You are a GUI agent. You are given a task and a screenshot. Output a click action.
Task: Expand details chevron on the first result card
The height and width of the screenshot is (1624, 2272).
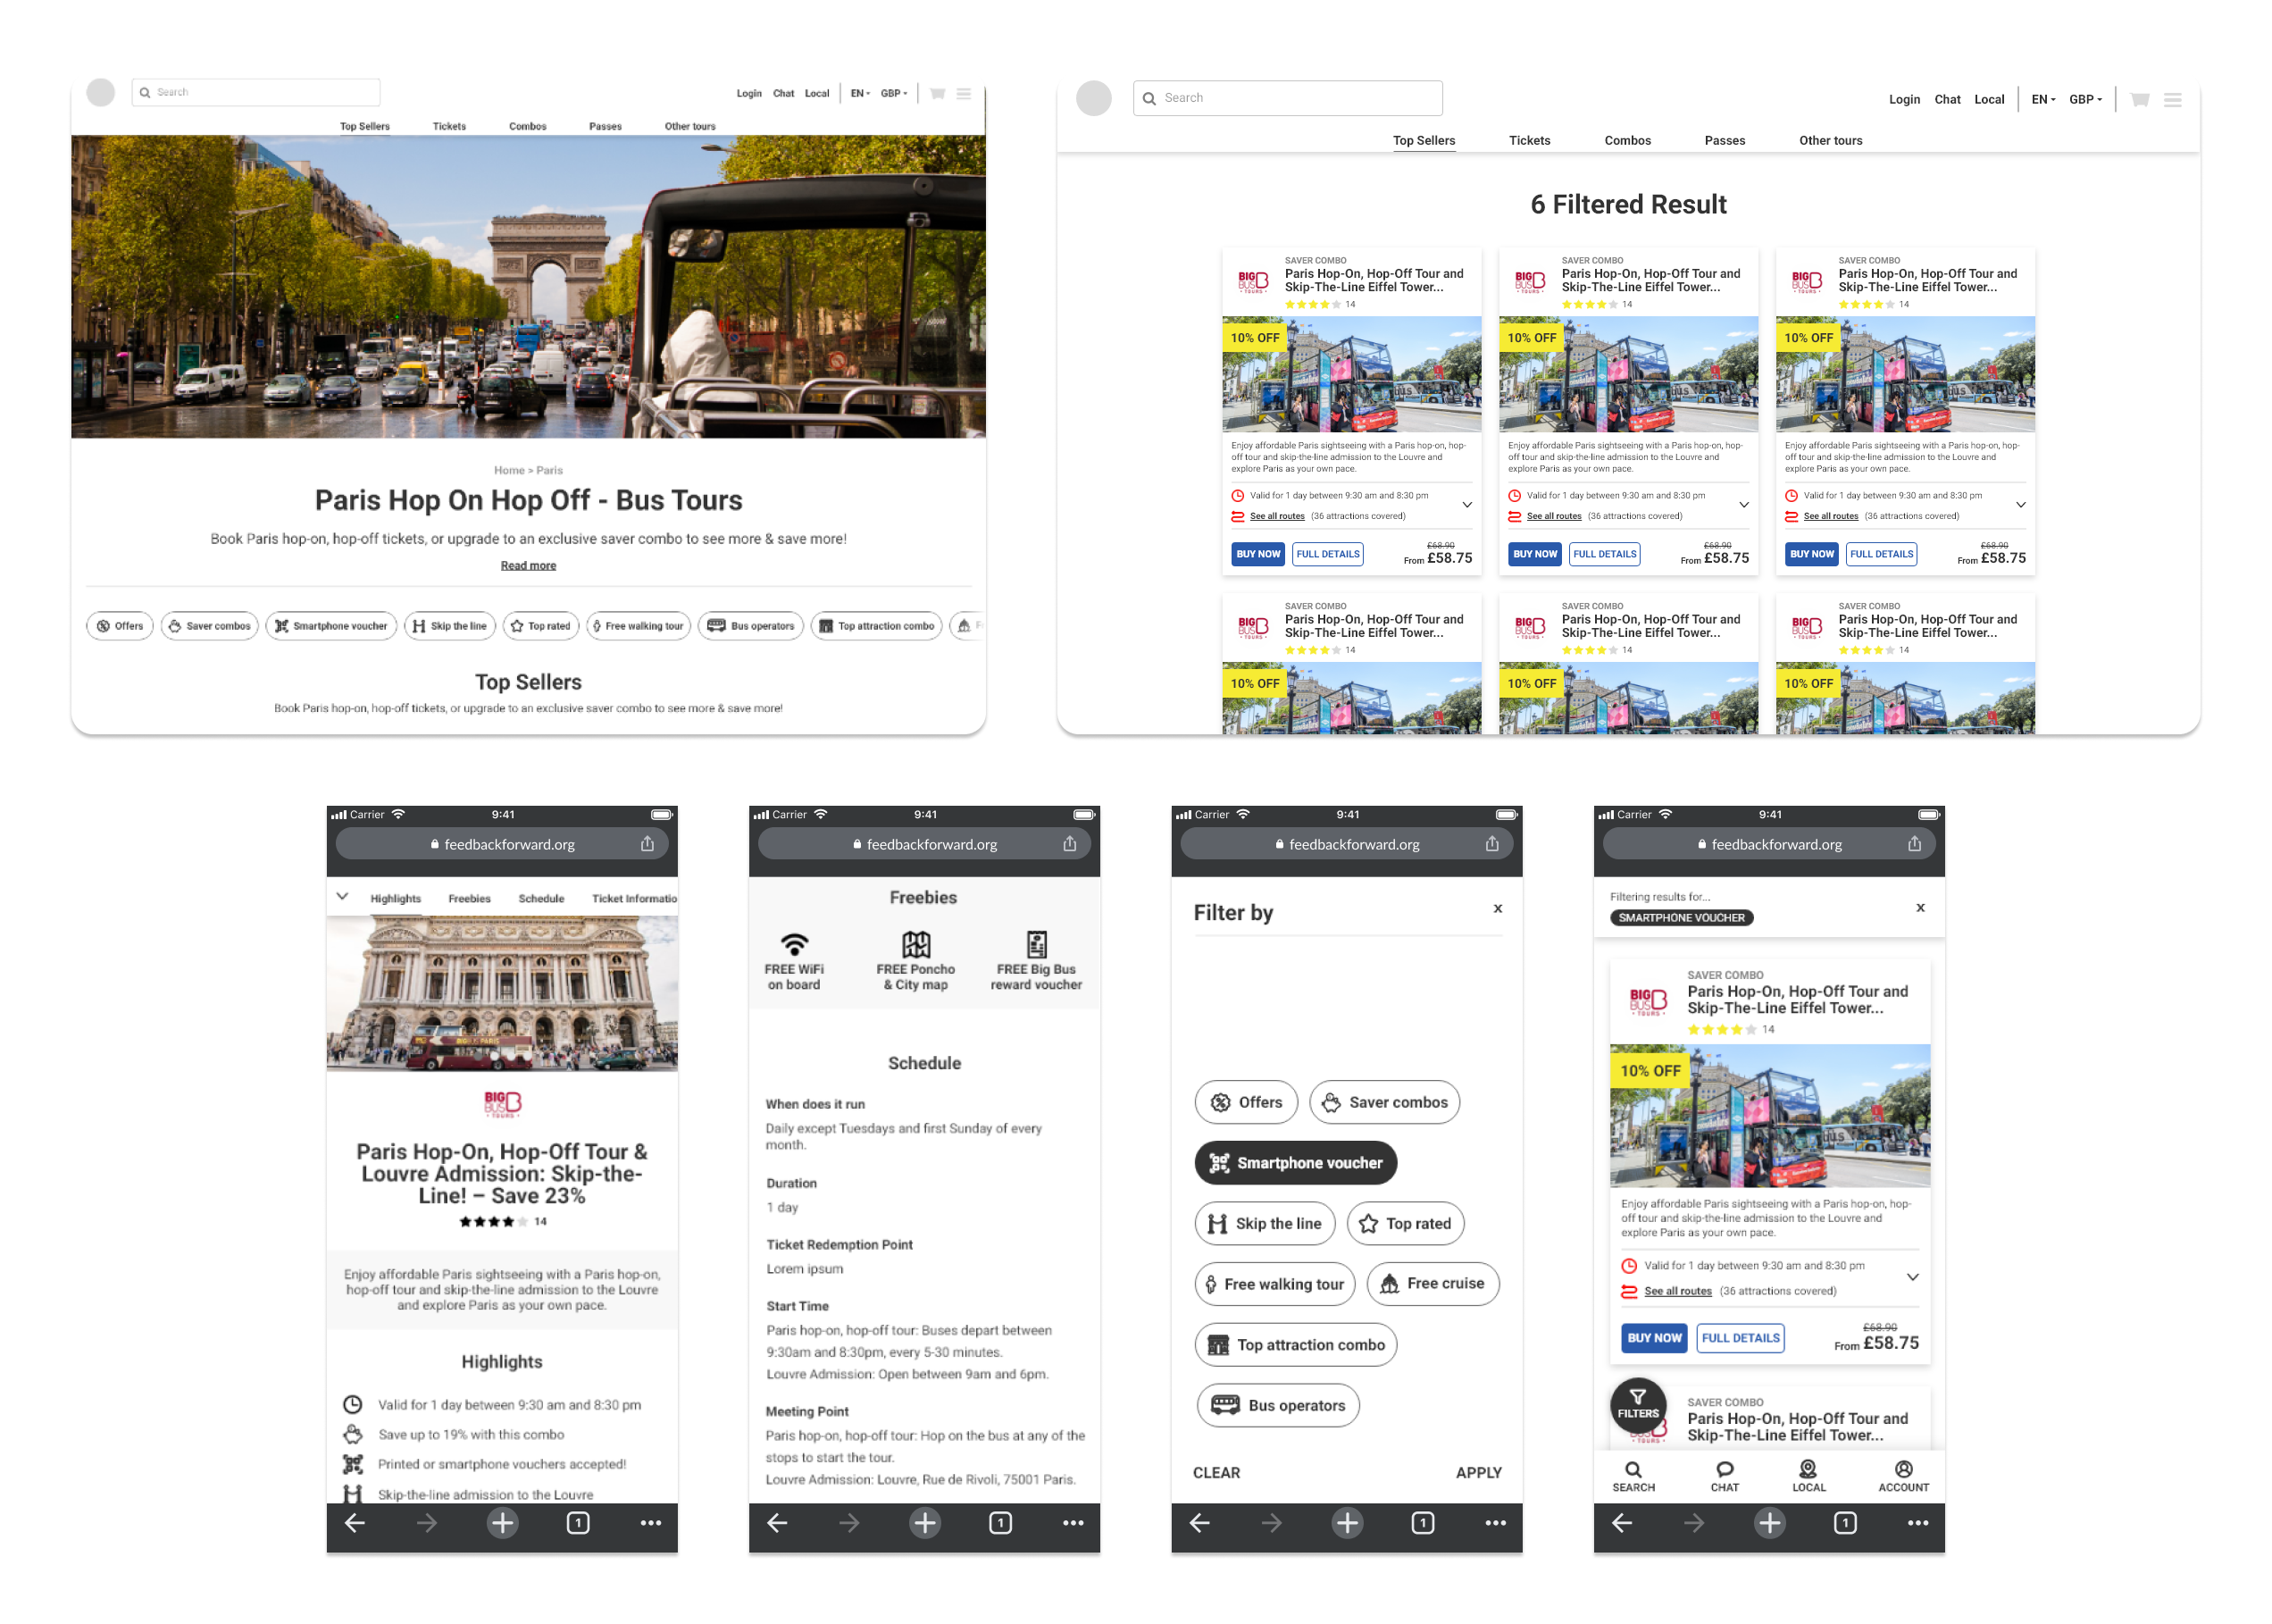[x=1466, y=505]
